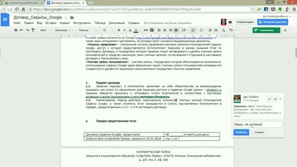This screenshot has height=167, width=297.
Task: Open the numbered list style arrow
Action: [x=197, y=30]
